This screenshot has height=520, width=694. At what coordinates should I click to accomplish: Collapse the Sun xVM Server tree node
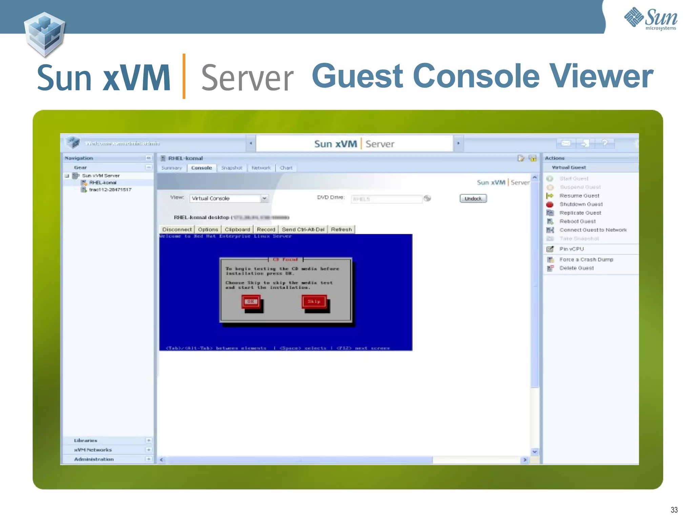point(67,176)
